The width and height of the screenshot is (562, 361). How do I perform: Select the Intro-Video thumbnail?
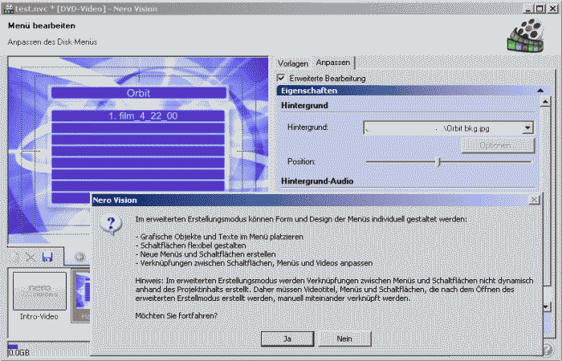[39, 291]
